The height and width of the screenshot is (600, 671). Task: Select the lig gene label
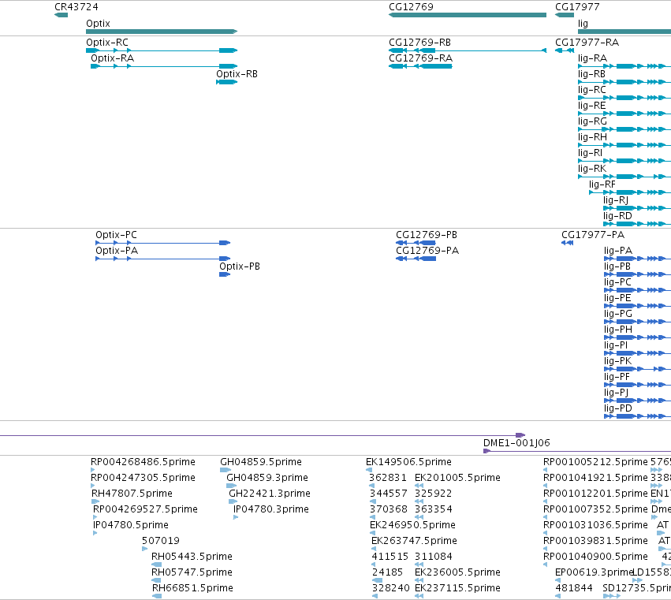(583, 24)
